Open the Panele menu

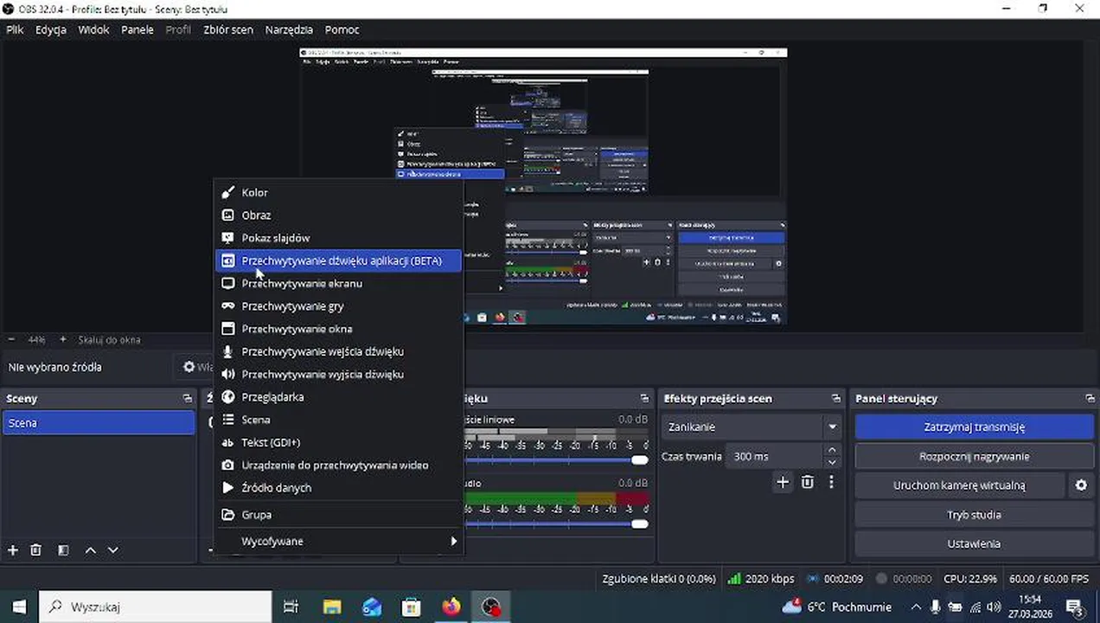click(137, 29)
